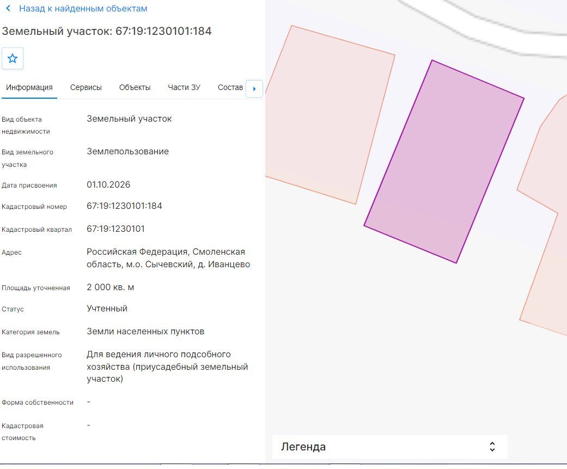
Task: Select the highlighted purple parcel on map
Action: (x=444, y=161)
